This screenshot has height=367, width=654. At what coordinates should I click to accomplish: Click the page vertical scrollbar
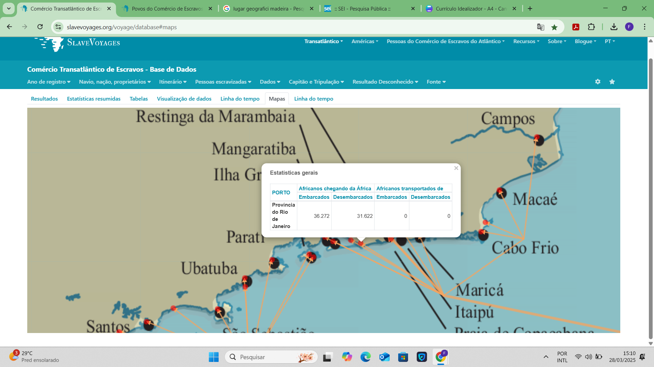[651, 197]
